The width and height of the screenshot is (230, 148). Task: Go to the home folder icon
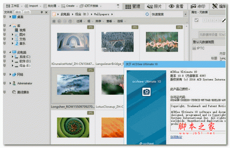[x=54, y=21]
